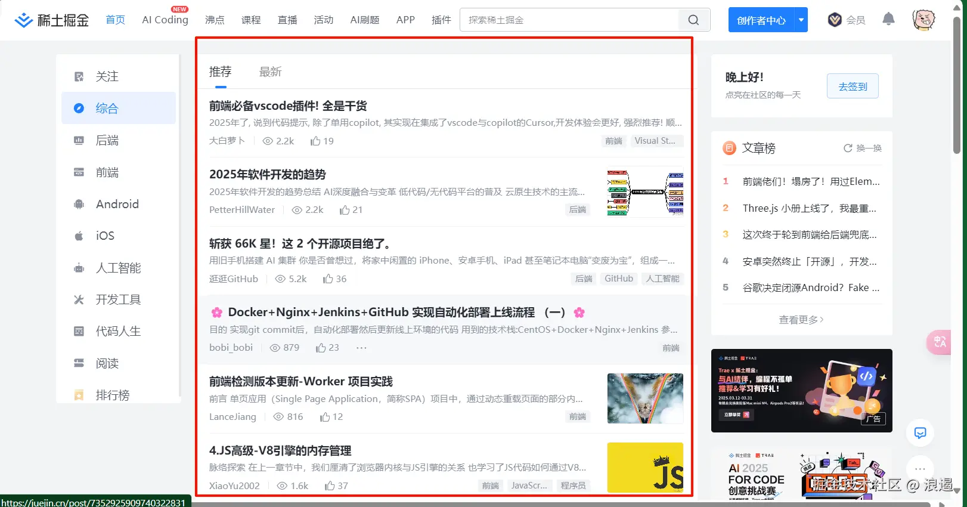Select the 阅读 sidebar icon

click(x=79, y=363)
